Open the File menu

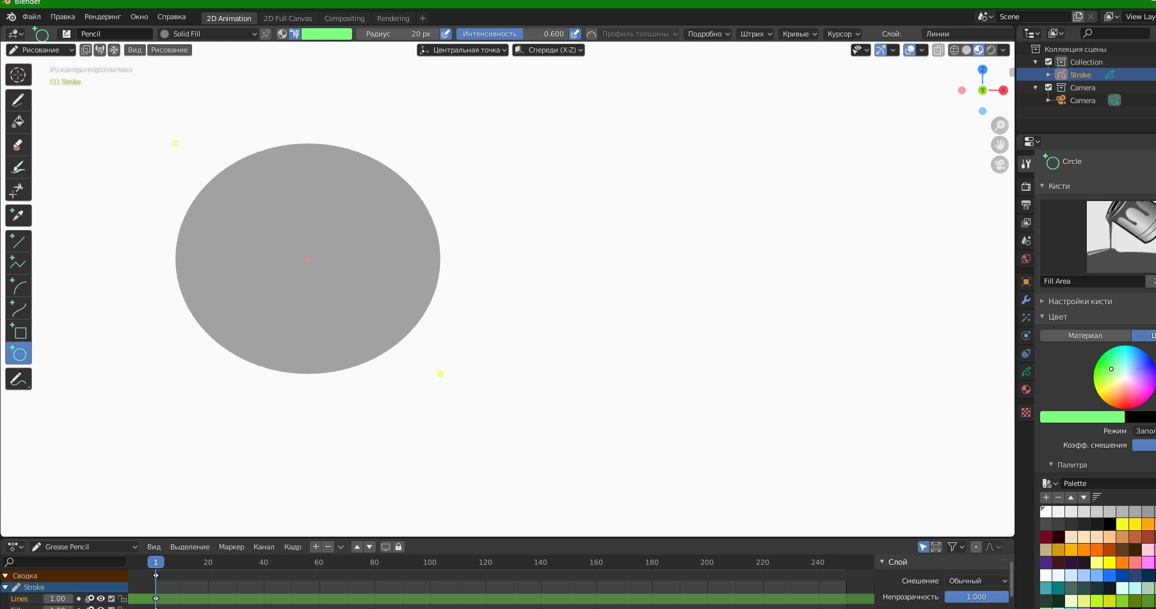pyautogui.click(x=31, y=17)
